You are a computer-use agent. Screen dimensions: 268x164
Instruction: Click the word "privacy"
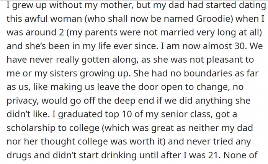22,101
